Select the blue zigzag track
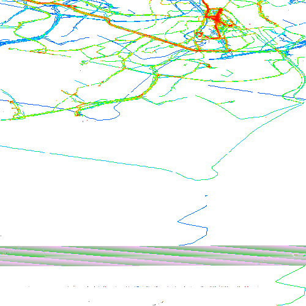 coord(193,225)
